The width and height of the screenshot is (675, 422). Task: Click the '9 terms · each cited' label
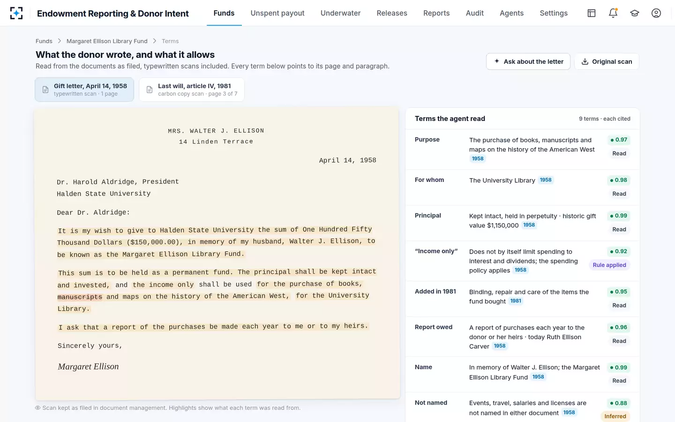tap(604, 119)
